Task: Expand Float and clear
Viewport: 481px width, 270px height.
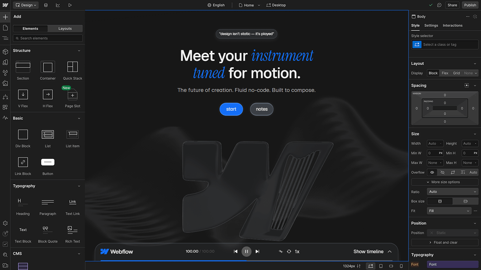Action: coord(445,242)
